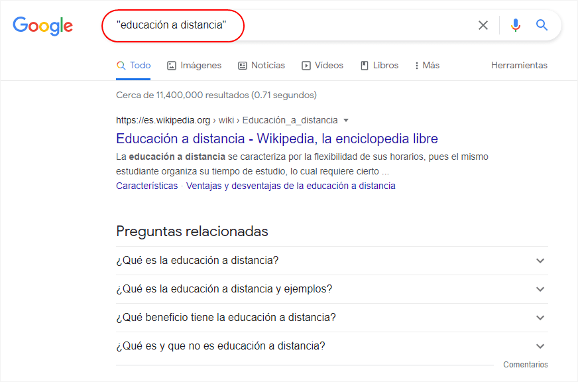Open the Noticias tab
Screen dimensions: 578x382
tap(262, 65)
